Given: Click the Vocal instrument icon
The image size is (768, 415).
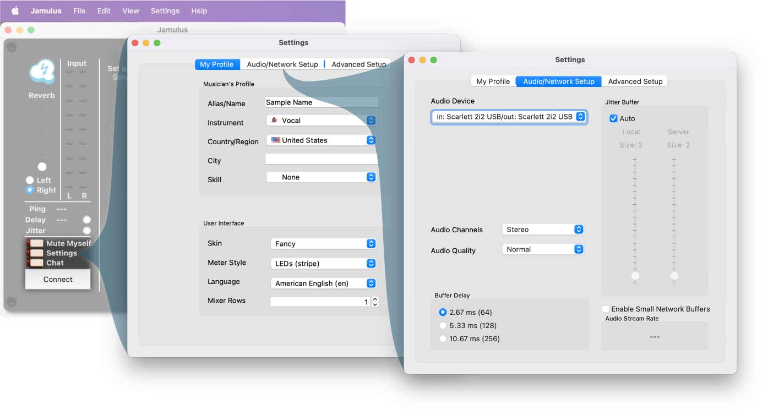Looking at the screenshot, I should click(x=275, y=121).
